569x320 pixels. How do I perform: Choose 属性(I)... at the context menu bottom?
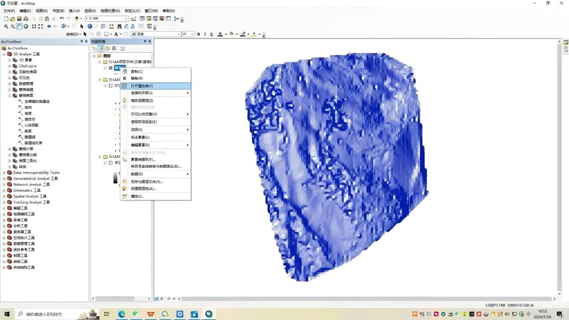(x=155, y=196)
